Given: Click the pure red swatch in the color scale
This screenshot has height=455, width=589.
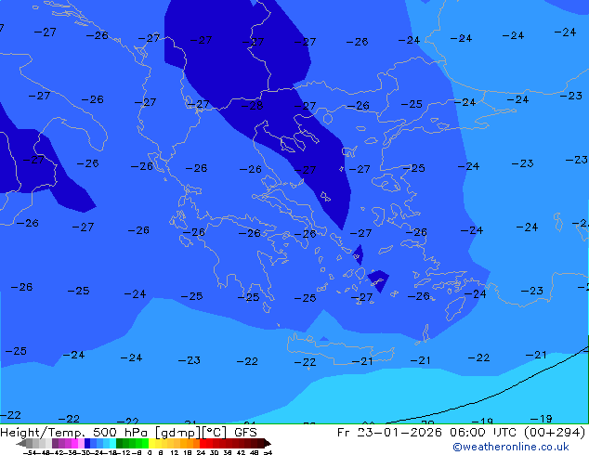Looking at the screenshot, I should [203, 443].
